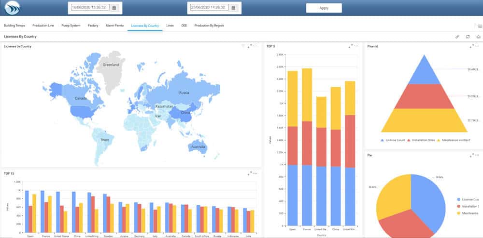
Task: Select China on the world map
Action: click(x=185, y=114)
